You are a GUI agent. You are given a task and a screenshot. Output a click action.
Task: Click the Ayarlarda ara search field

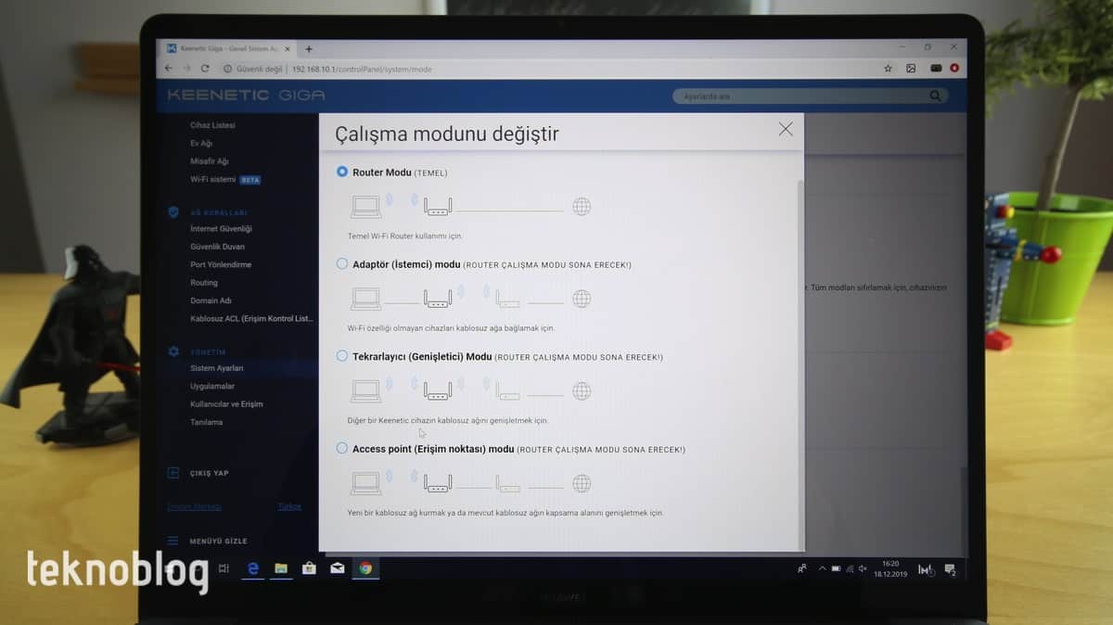click(798, 96)
